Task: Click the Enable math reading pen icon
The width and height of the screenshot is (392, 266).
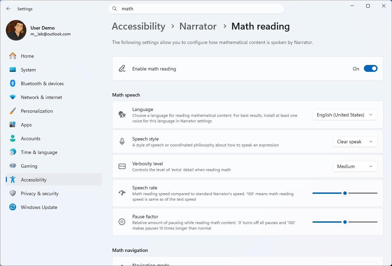Action: click(122, 69)
